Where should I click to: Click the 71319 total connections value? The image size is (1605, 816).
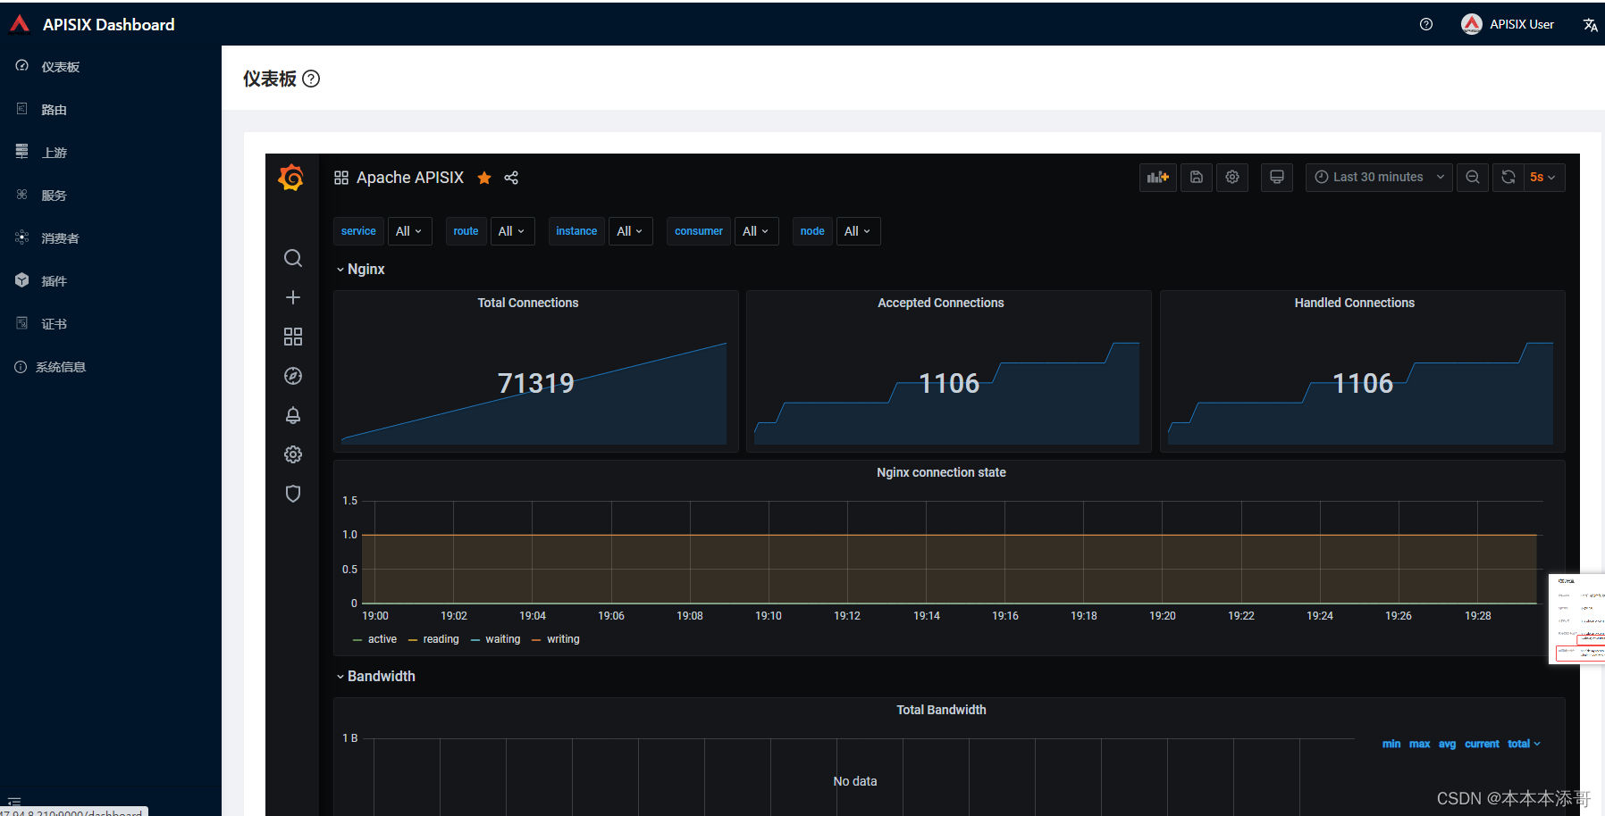(x=536, y=383)
